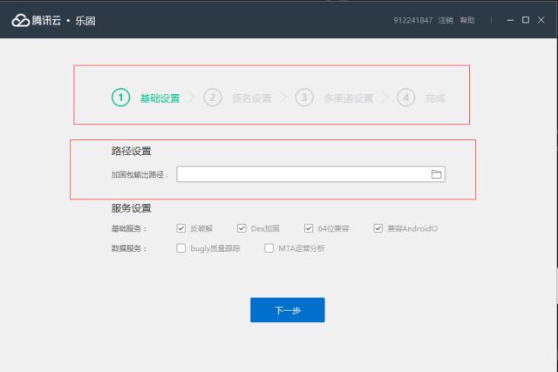
Task: Click the 注销 logout link
Action: click(x=446, y=20)
